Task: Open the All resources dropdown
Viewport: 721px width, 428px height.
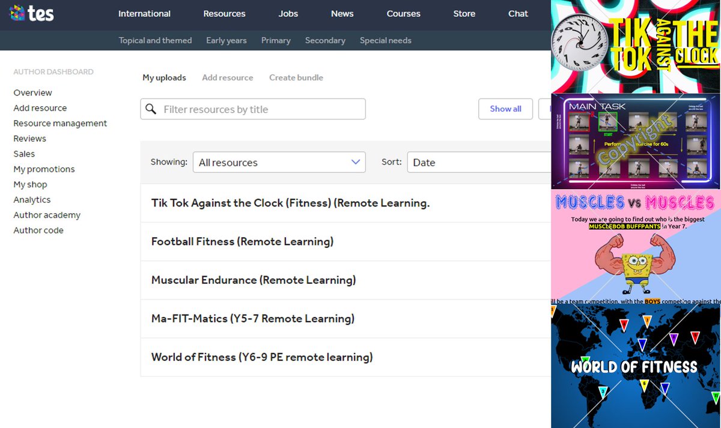Action: coord(279,162)
